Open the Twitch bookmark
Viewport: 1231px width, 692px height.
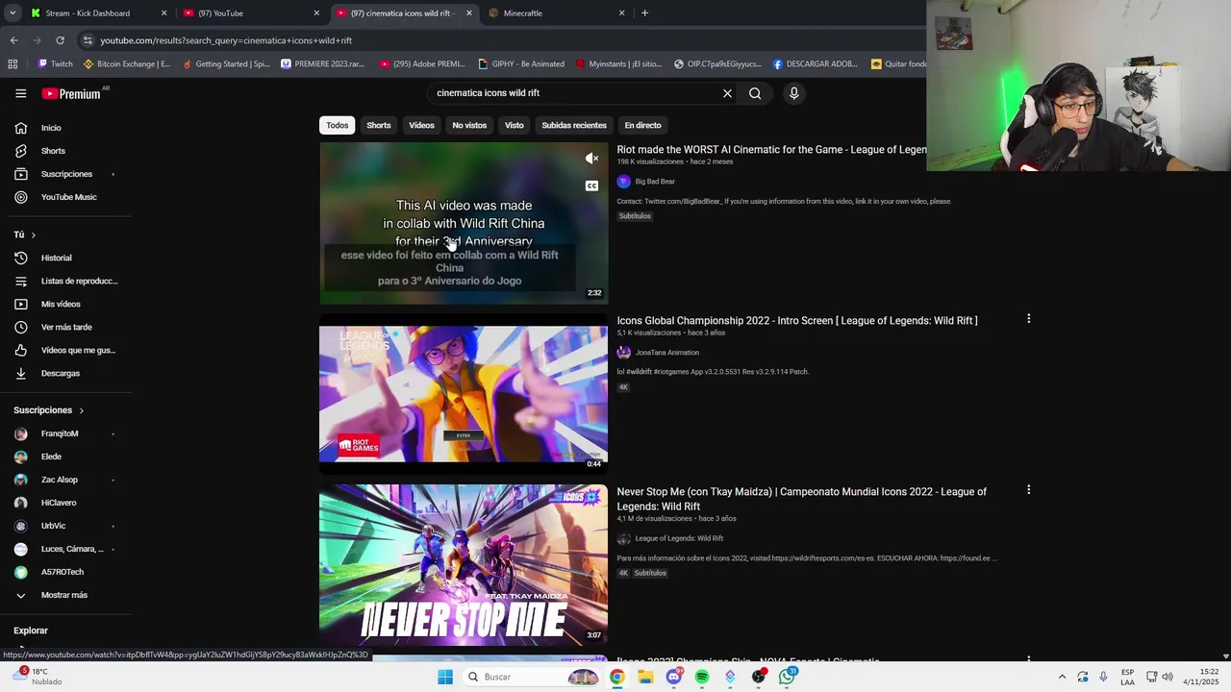(x=54, y=64)
